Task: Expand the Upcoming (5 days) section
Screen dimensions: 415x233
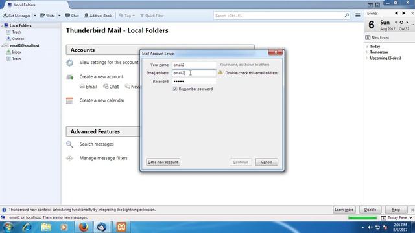Action: pos(367,58)
